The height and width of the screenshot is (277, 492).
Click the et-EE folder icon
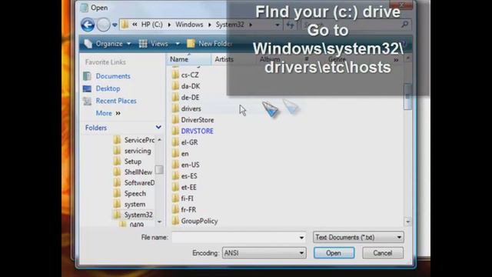tap(175, 187)
